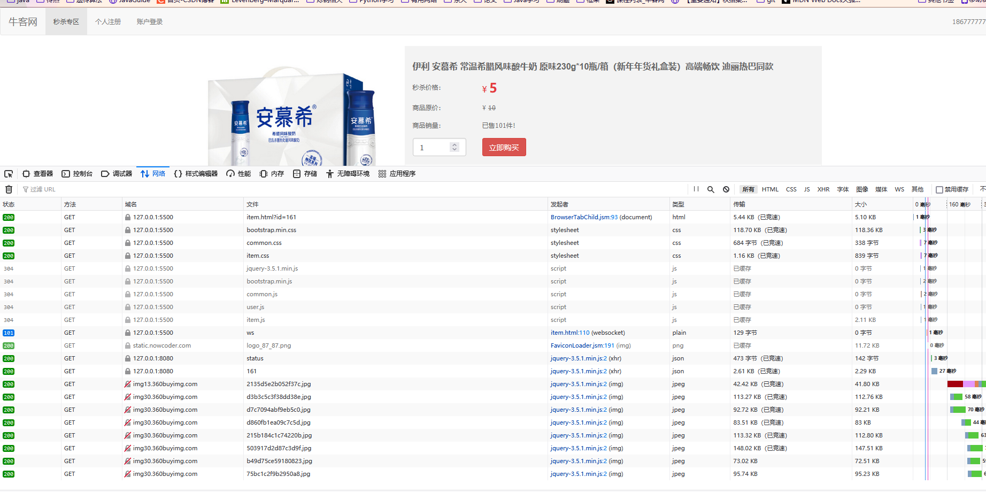
Task: Open FaviconLoader.jsm:191 initiator link
Action: click(582, 345)
